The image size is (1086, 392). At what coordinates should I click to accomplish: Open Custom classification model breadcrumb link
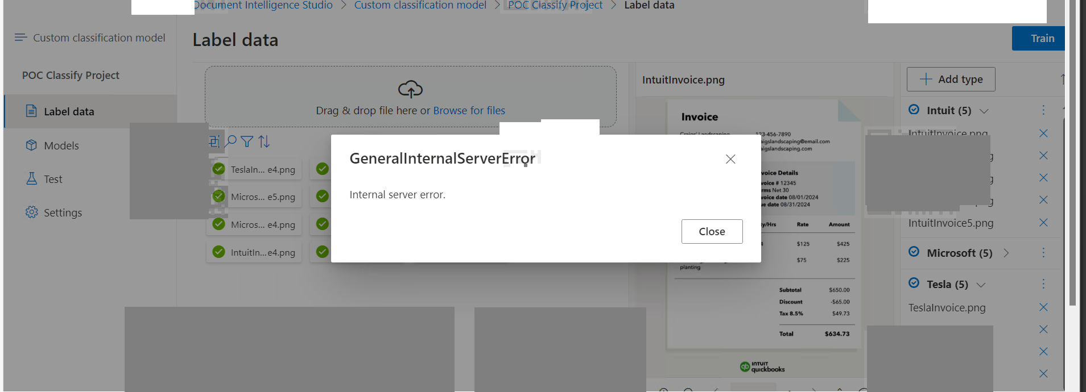click(420, 5)
